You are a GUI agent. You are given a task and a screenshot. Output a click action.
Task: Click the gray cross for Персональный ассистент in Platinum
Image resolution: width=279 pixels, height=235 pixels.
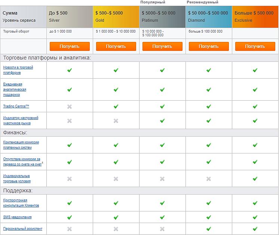[162, 229]
